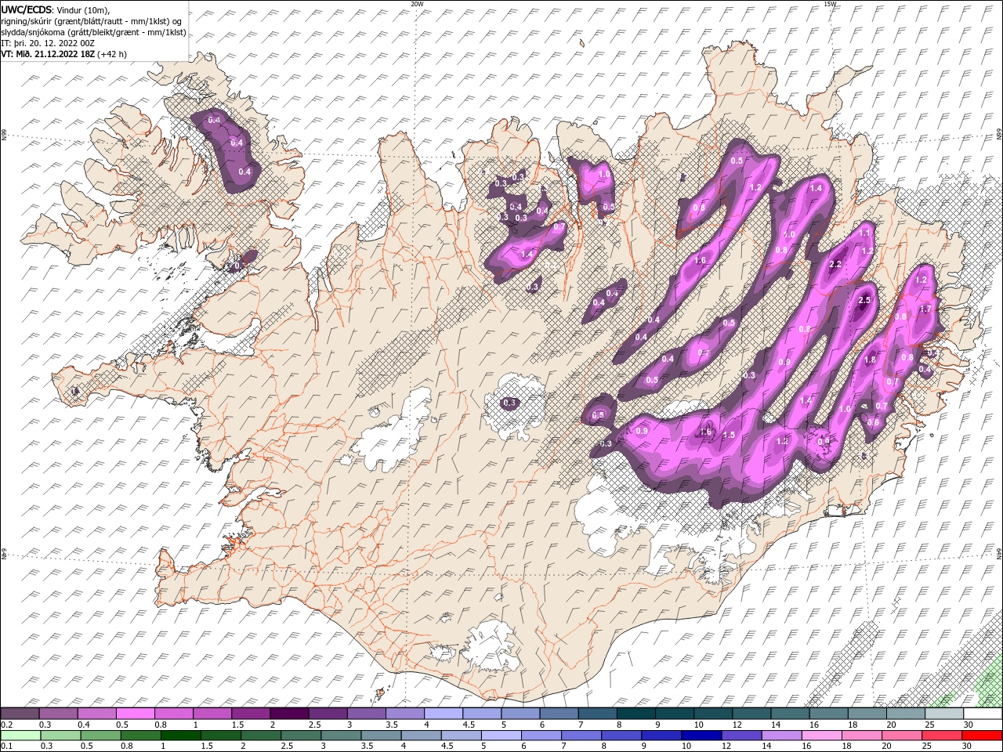Select the top-row legend swatch for 0.3–0.4

59,714
